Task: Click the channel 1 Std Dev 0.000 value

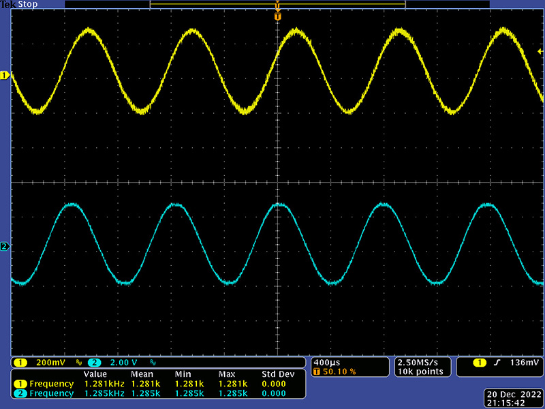Action: point(274,384)
